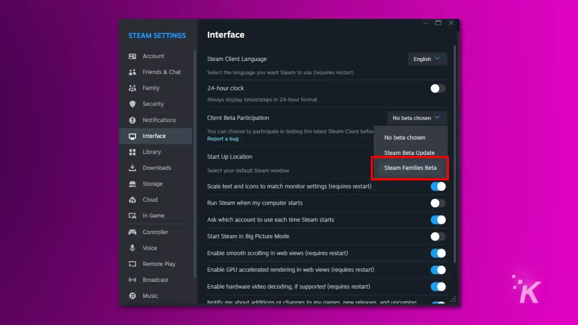The height and width of the screenshot is (325, 578).
Task: Click the Interface page title
Action: tap(226, 35)
